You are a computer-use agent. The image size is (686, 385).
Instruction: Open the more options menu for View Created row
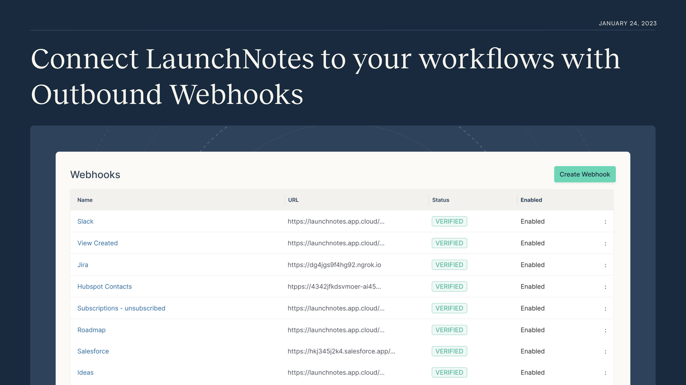pos(605,243)
